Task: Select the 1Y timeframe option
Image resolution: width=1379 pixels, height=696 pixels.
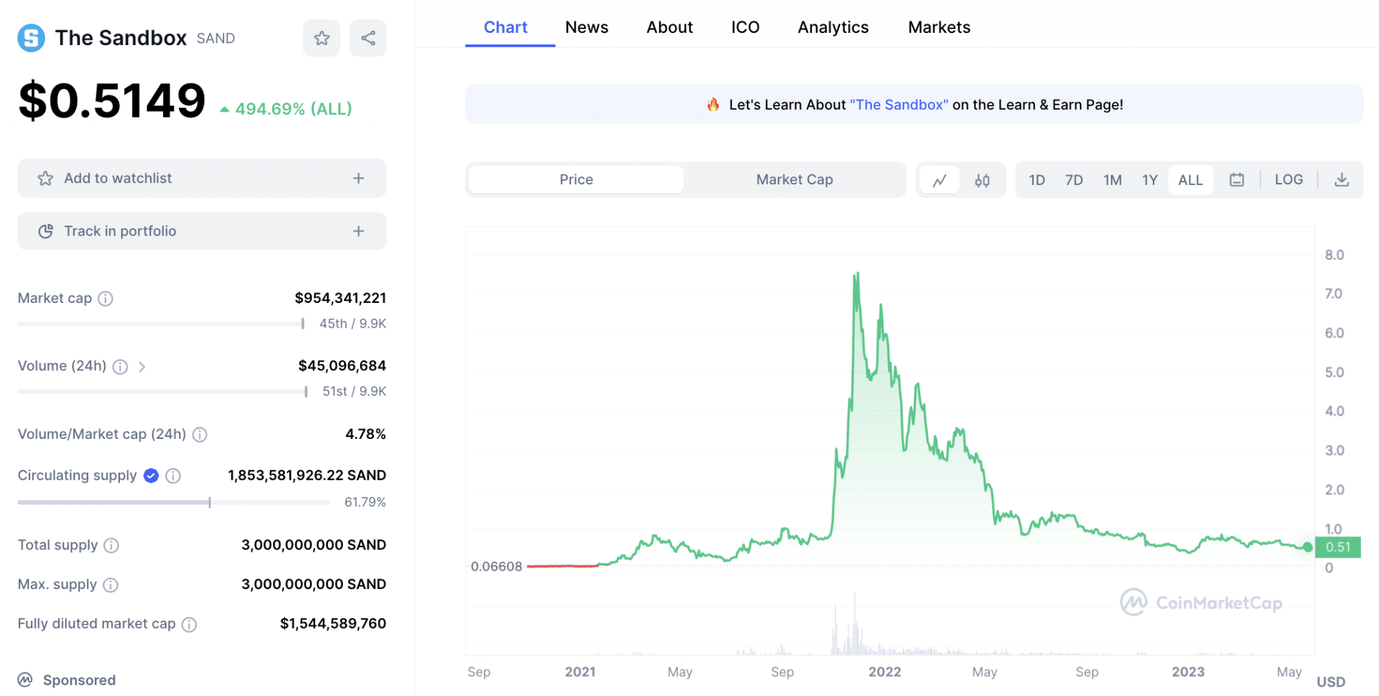Action: pyautogui.click(x=1150, y=179)
